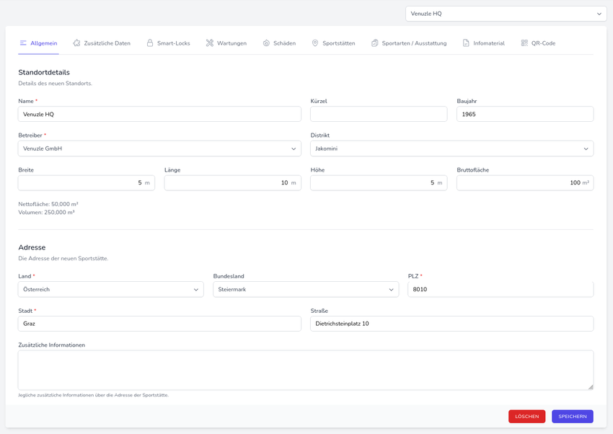
Task: Click the Nettofläche: 50,000 m² text
Action: tap(48, 204)
